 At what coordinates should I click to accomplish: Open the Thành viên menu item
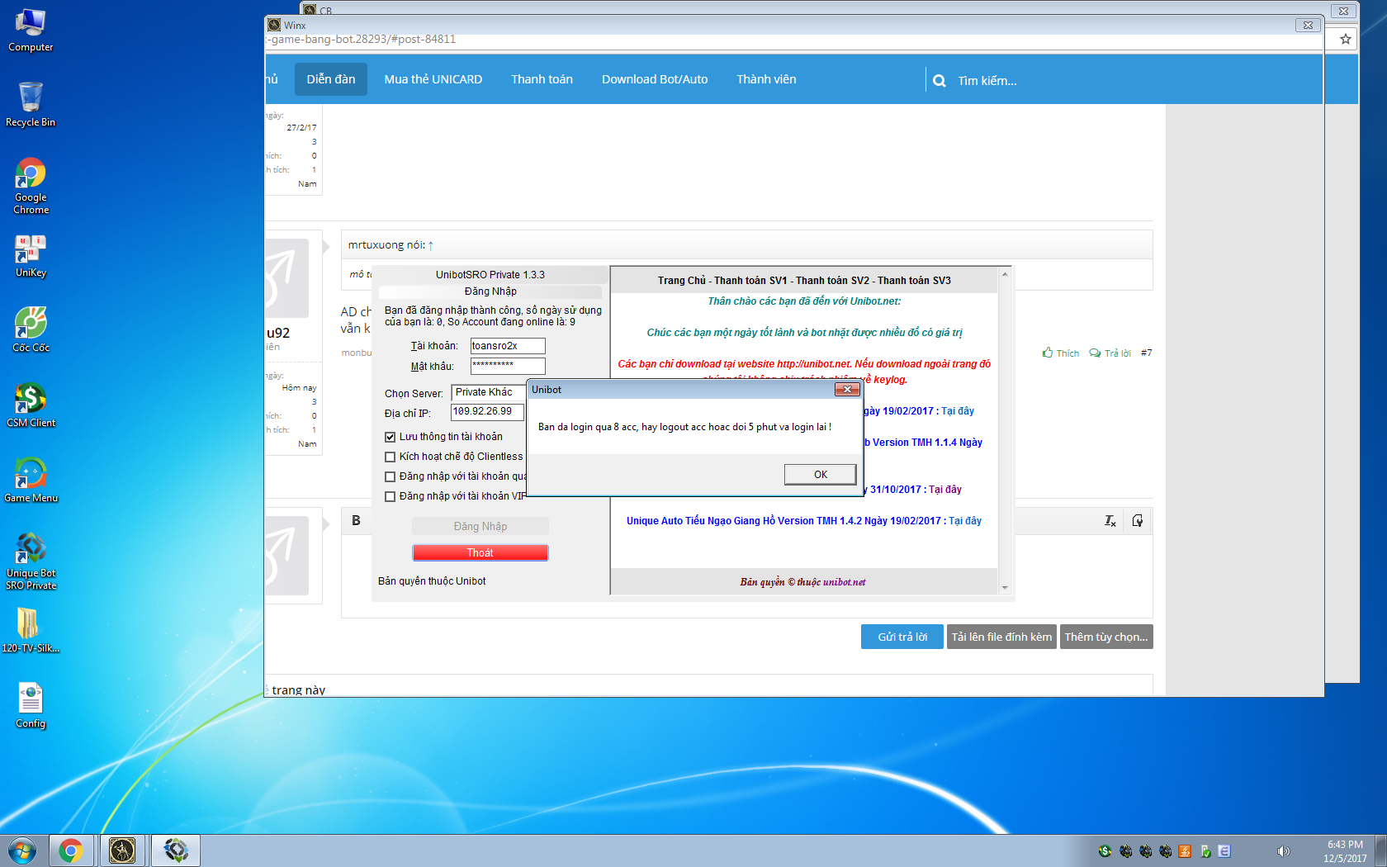coord(766,79)
